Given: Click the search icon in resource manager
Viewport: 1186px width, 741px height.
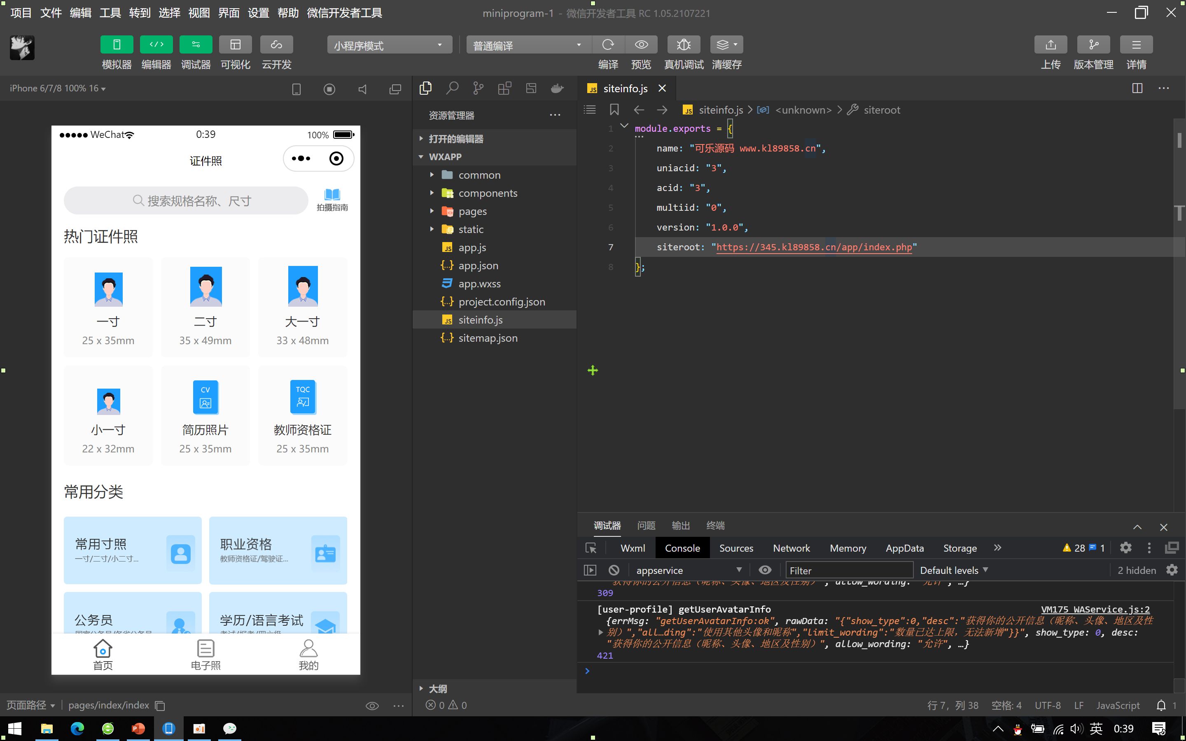Looking at the screenshot, I should [x=452, y=89].
